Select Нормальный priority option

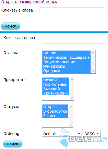click(x=56, y=84)
